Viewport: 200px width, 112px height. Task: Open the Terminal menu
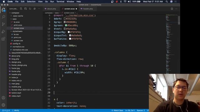pos(60,2)
